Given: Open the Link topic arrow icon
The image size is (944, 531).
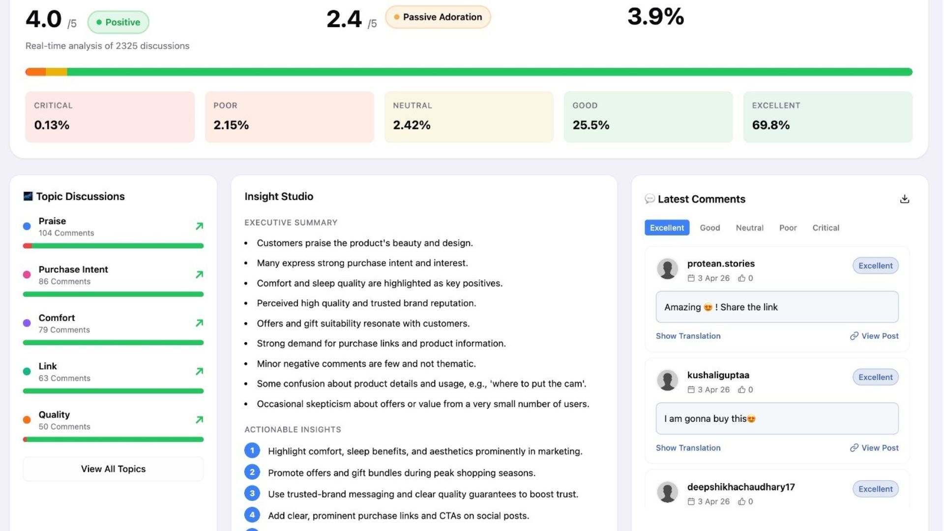Looking at the screenshot, I should coord(199,371).
